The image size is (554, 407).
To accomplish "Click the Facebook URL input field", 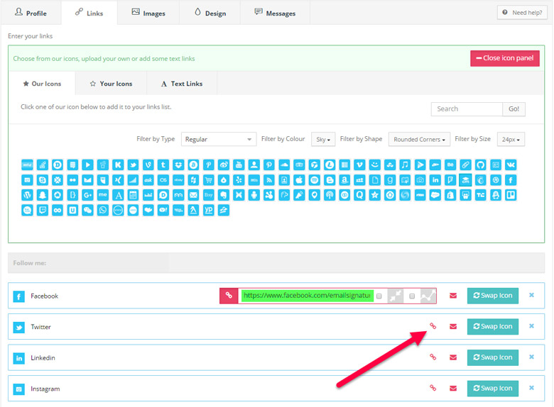I will point(307,296).
